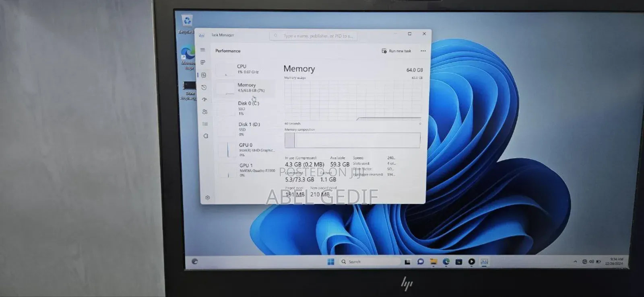Open File Explorer from the taskbar
Image resolution: width=644 pixels, height=297 pixels.
point(433,262)
